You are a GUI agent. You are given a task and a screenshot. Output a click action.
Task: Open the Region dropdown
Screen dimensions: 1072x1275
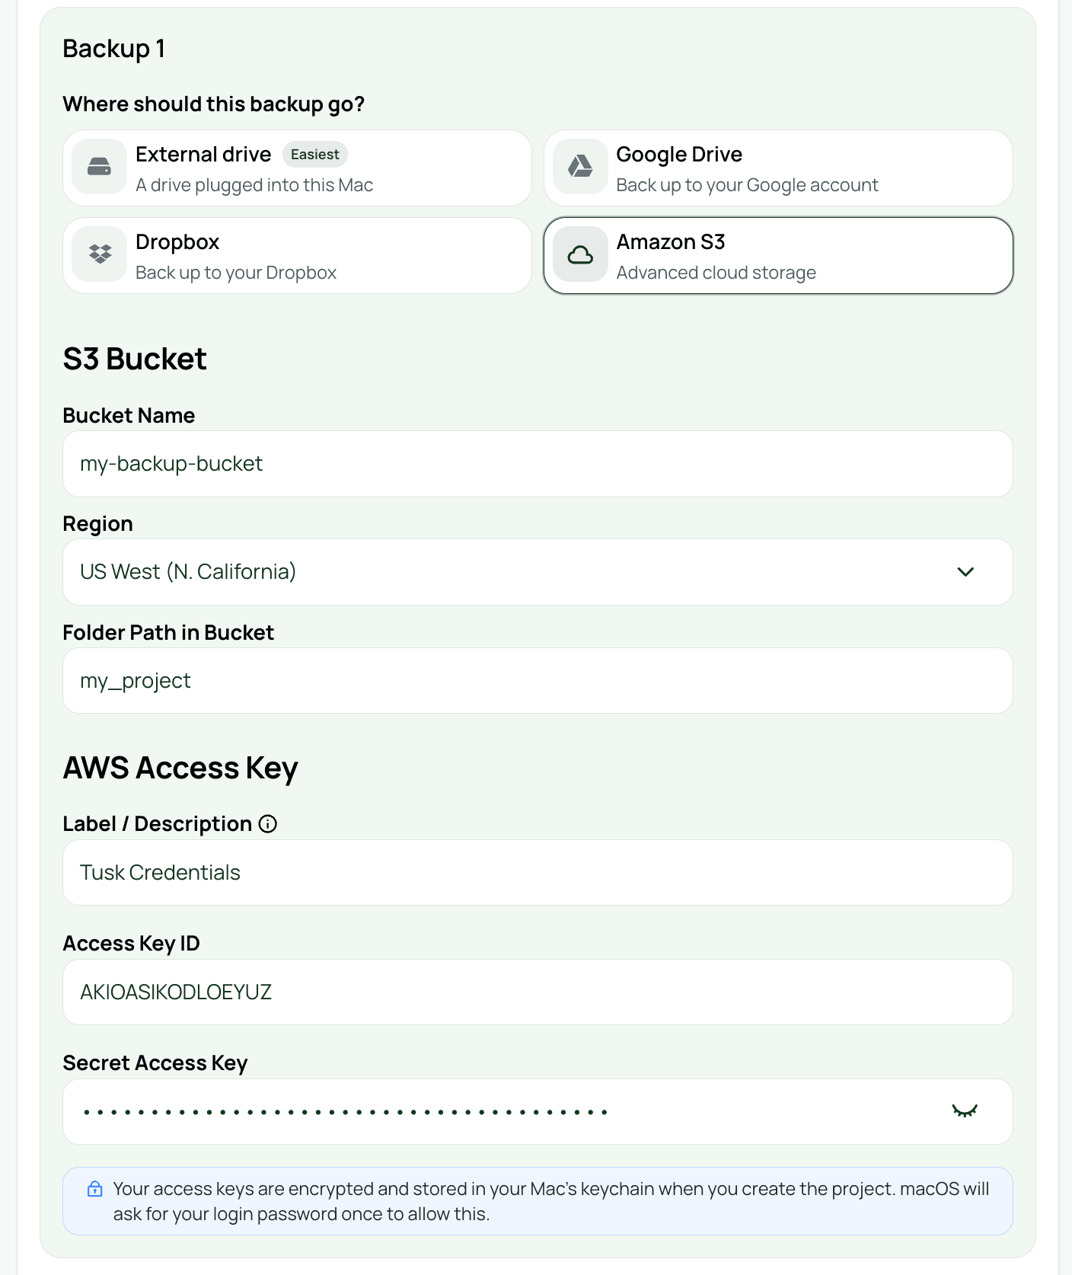538,572
